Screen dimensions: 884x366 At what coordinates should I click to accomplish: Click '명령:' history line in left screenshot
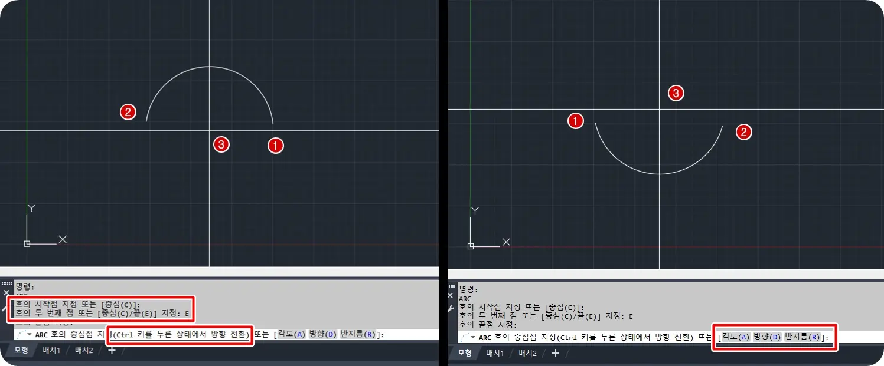25,287
